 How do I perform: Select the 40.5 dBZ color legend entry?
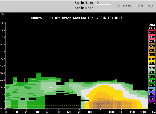click(152, 41)
